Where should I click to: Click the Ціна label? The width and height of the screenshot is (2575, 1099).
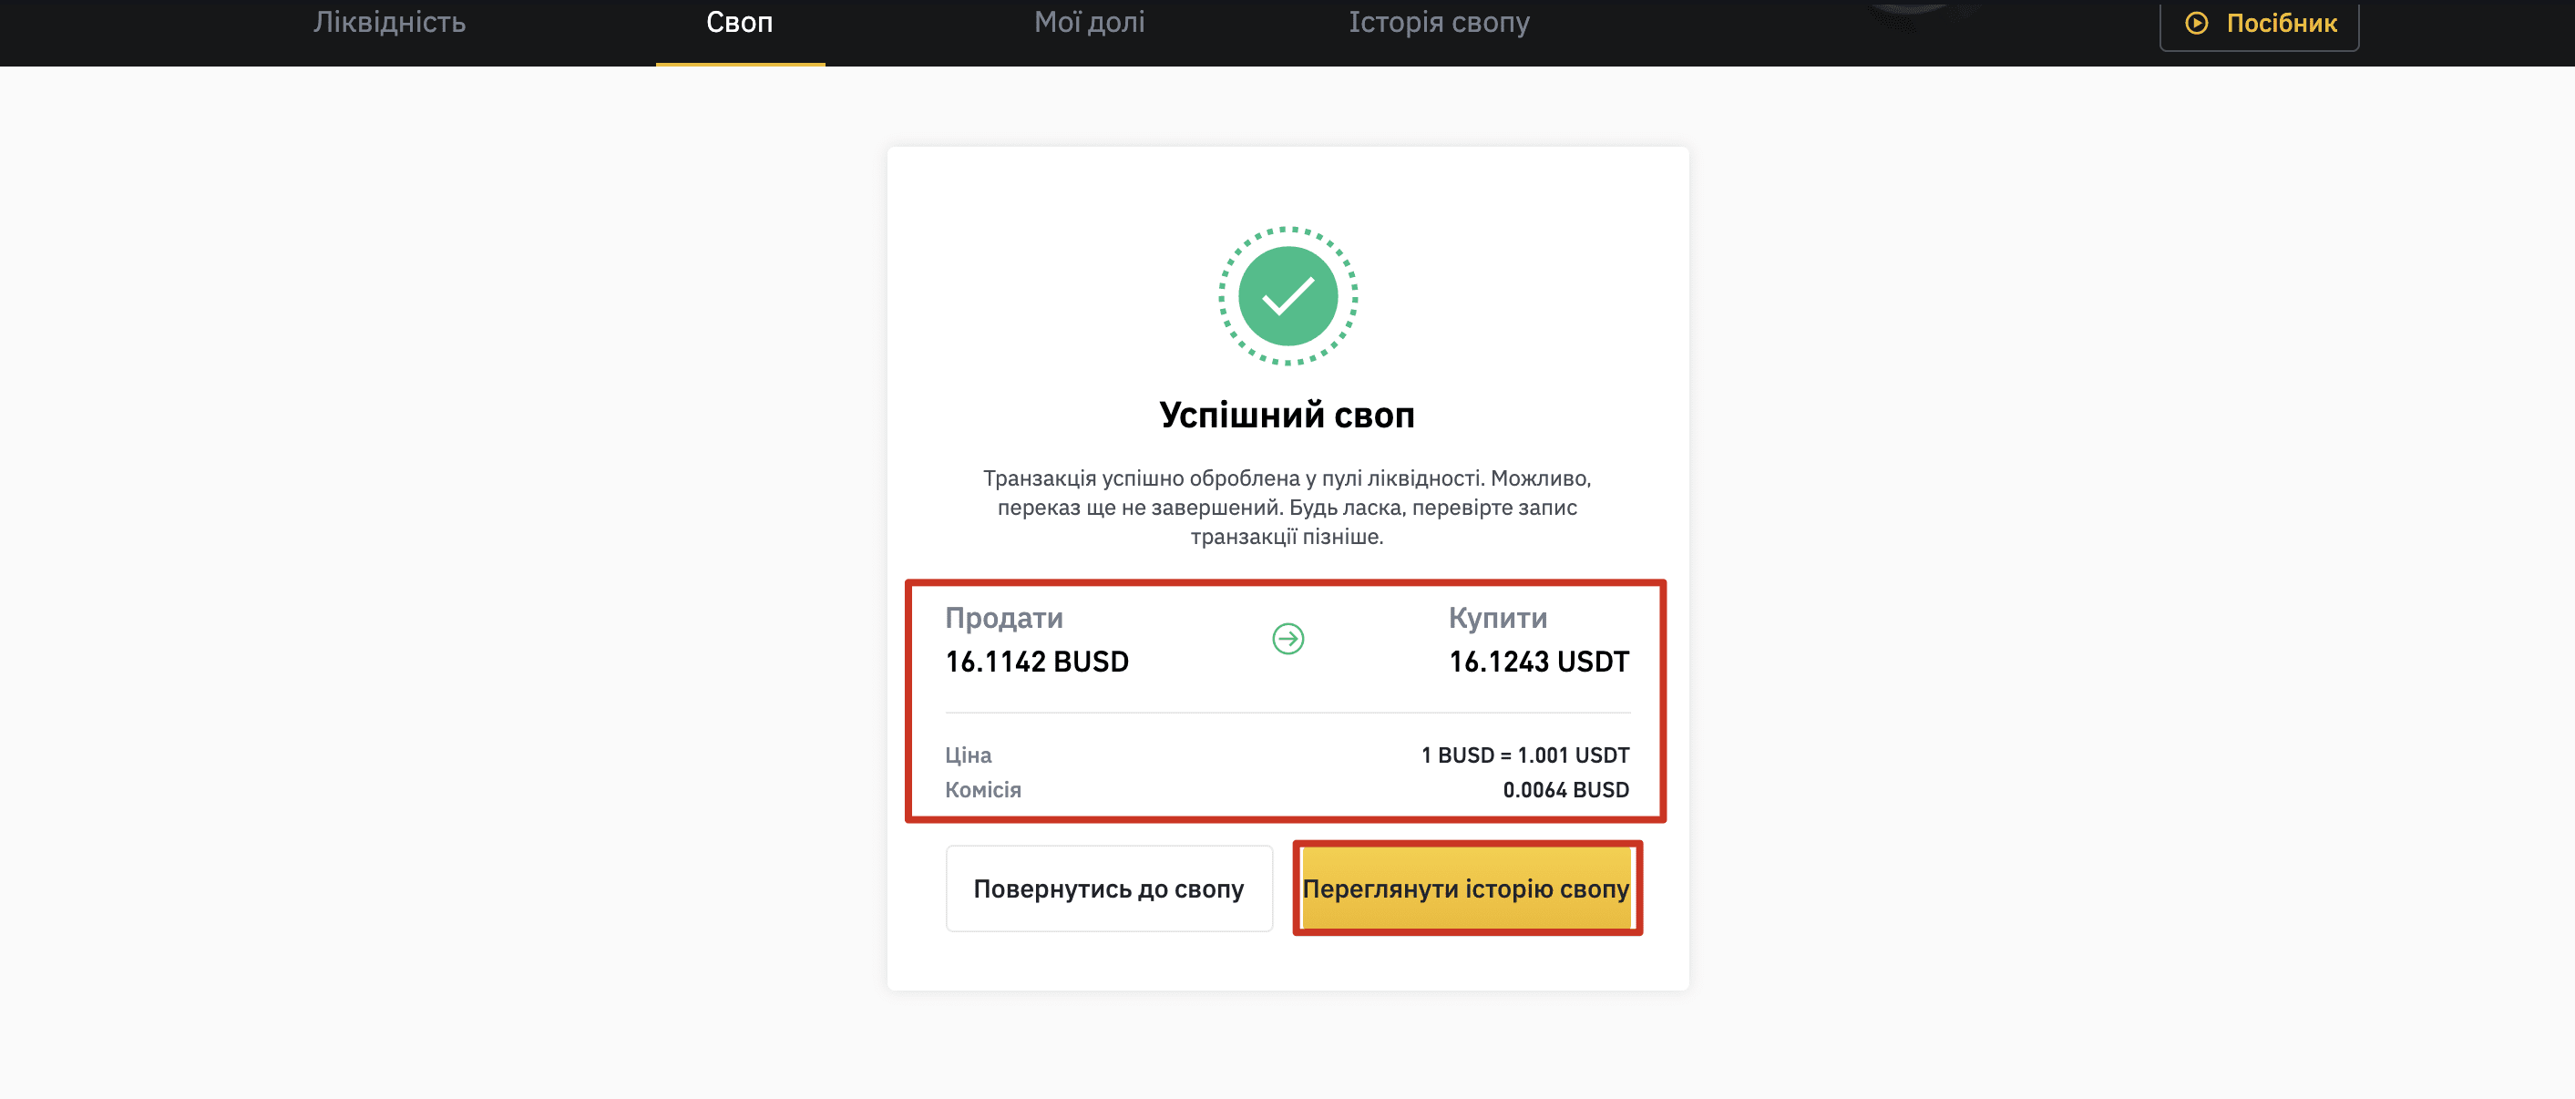[969, 755]
